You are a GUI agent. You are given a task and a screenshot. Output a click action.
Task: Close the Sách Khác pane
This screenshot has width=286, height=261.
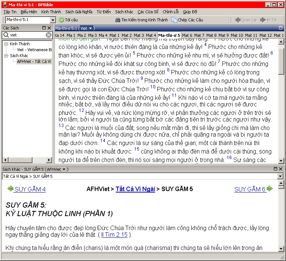click(x=281, y=169)
